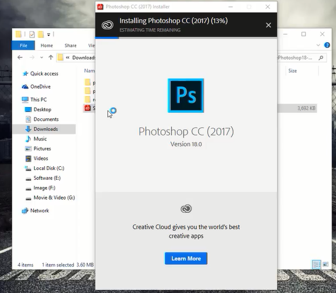The width and height of the screenshot is (336, 293).
Task: Click the search box in Explorer
Action: [x=302, y=57]
